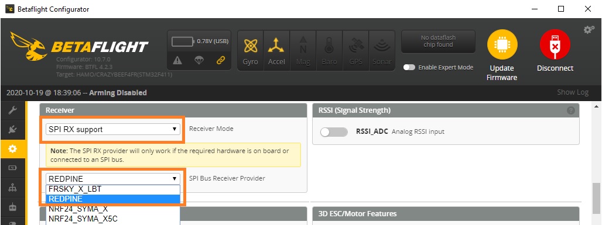Open the Receiver Mode dropdown

pos(113,129)
